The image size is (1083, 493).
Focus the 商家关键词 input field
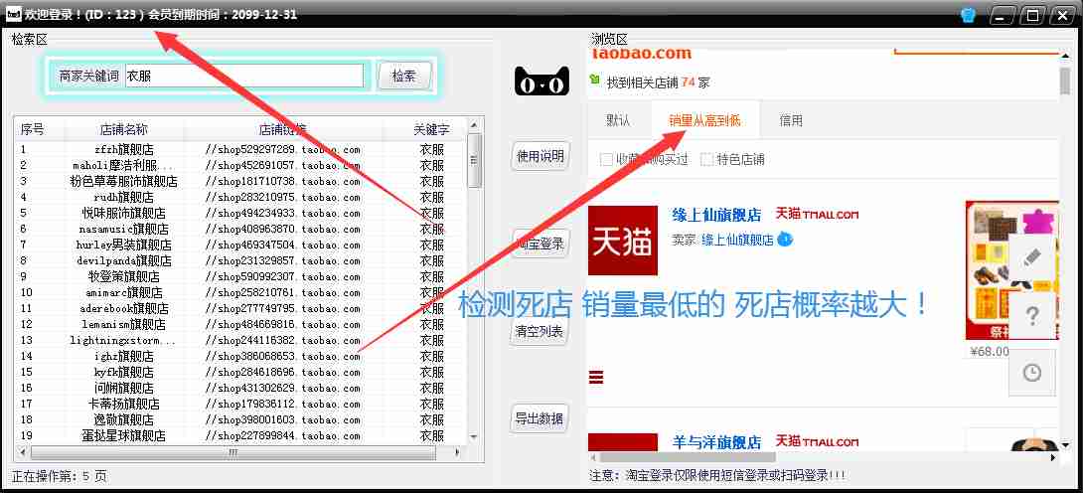(x=243, y=76)
